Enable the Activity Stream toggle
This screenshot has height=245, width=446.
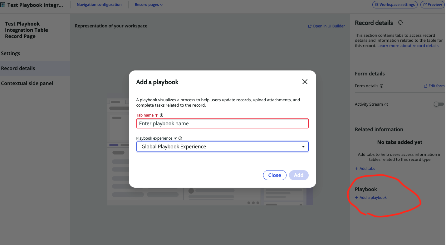(439, 104)
